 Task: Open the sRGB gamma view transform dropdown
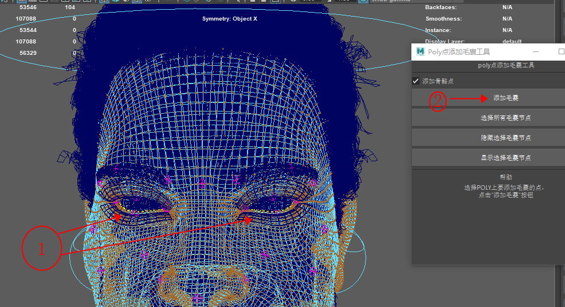pos(390,2)
